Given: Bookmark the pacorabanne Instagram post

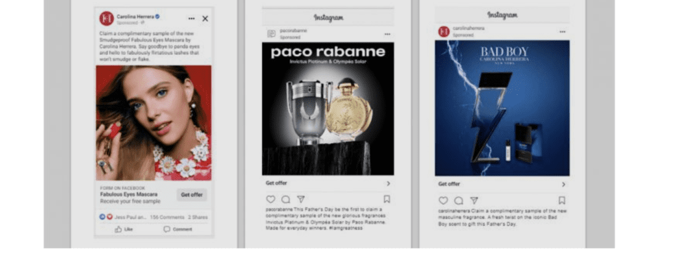Looking at the screenshot, I should (387, 199).
